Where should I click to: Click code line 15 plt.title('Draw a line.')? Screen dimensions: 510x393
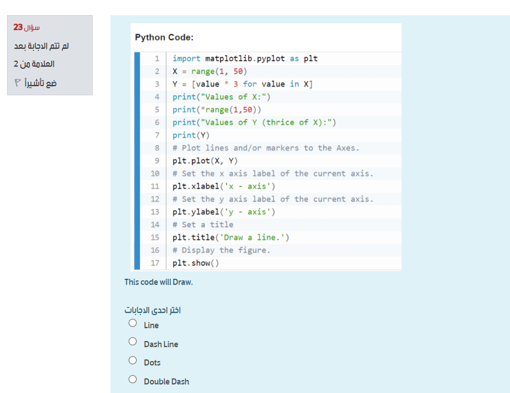[230, 238]
